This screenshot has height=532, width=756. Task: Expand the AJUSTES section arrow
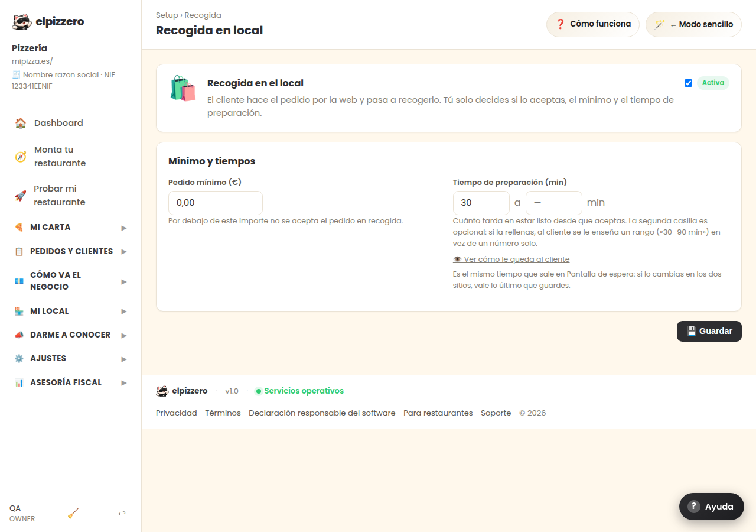tap(124, 359)
